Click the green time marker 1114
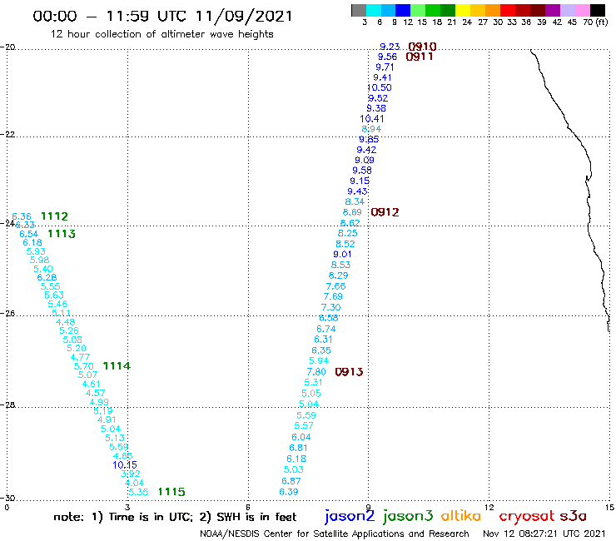This screenshot has width=616, height=541. pyautogui.click(x=117, y=365)
